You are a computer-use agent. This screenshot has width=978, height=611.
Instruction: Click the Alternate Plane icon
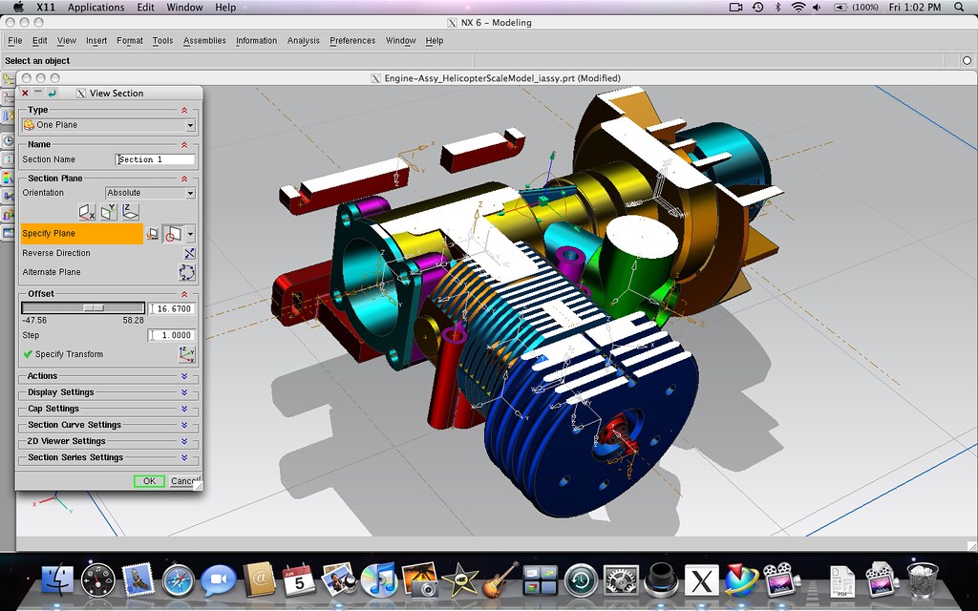pyautogui.click(x=186, y=272)
